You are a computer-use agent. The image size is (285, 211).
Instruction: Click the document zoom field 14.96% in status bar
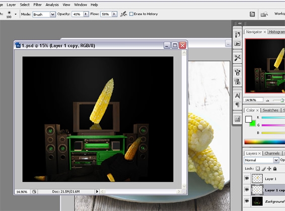22,191
